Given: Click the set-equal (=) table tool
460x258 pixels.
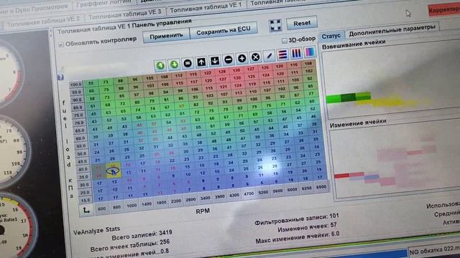Looking at the screenshot, I should coord(188,63).
